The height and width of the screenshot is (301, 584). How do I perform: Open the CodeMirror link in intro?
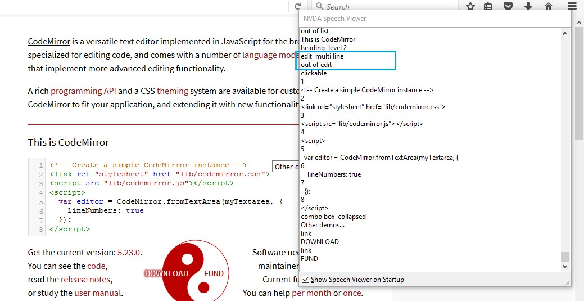tap(49, 41)
